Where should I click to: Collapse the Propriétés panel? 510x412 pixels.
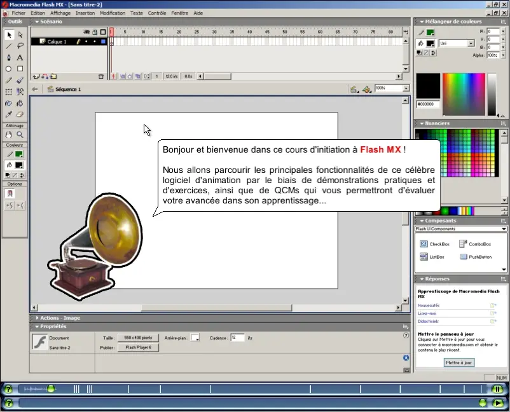click(x=37, y=326)
